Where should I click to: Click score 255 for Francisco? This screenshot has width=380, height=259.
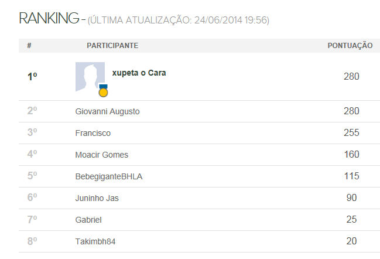click(351, 132)
